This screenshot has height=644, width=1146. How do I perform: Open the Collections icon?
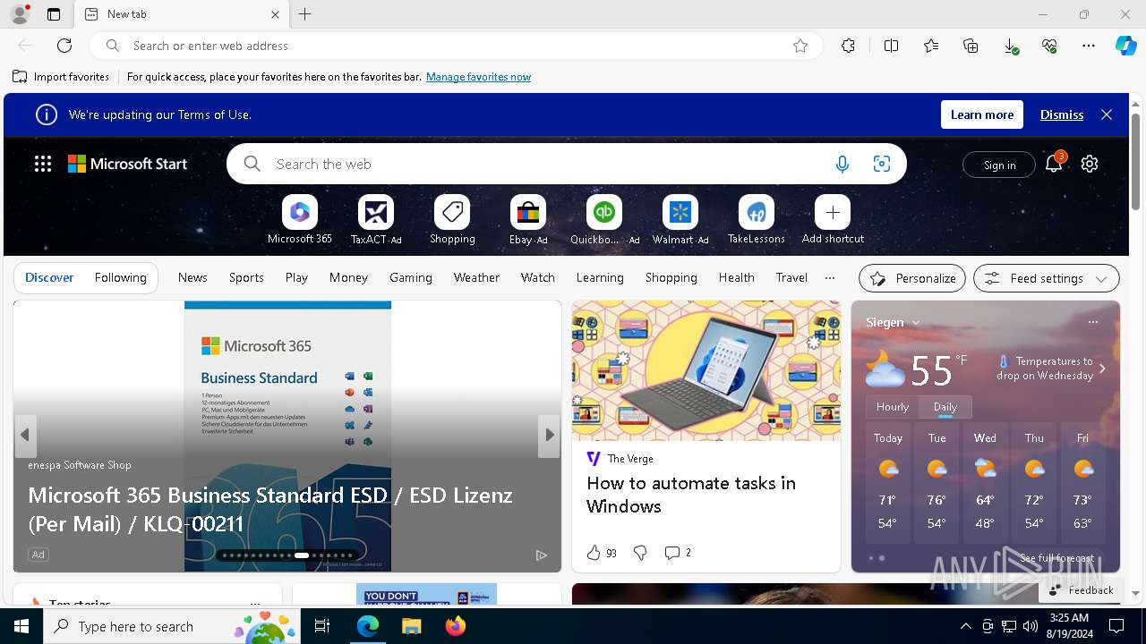971,46
